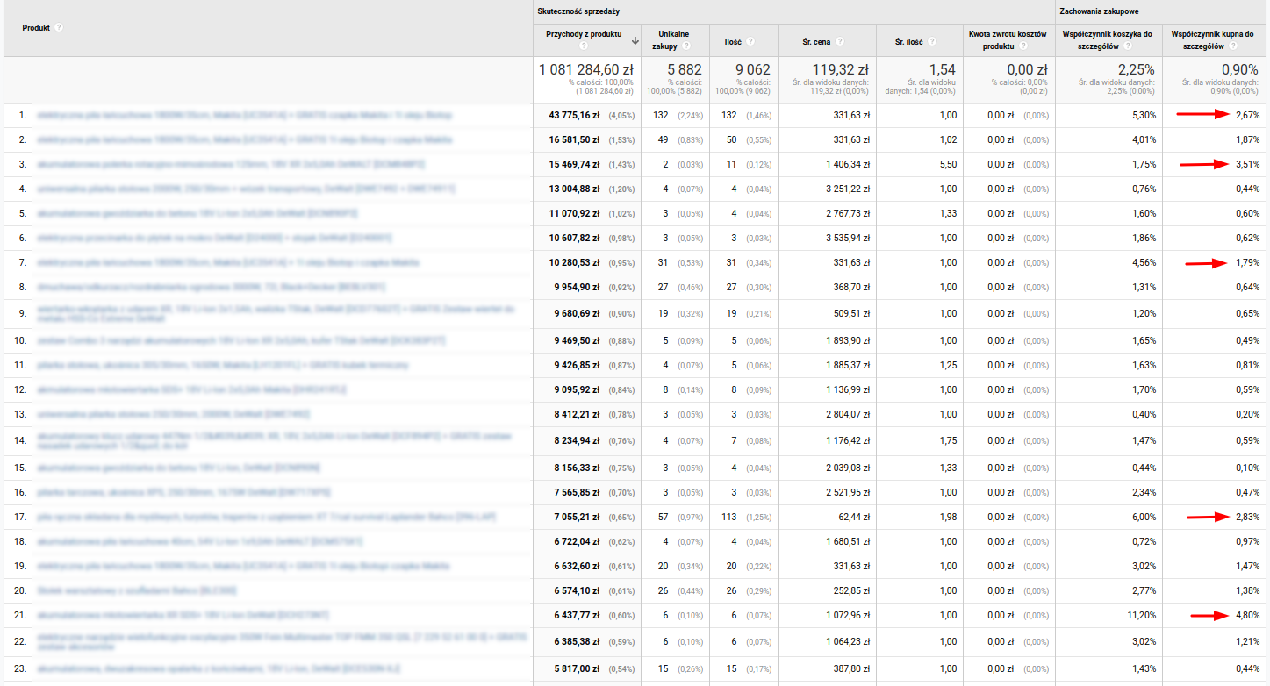1270x686 pixels.
Task: Open the blurred product link in row 21
Action: click(183, 616)
